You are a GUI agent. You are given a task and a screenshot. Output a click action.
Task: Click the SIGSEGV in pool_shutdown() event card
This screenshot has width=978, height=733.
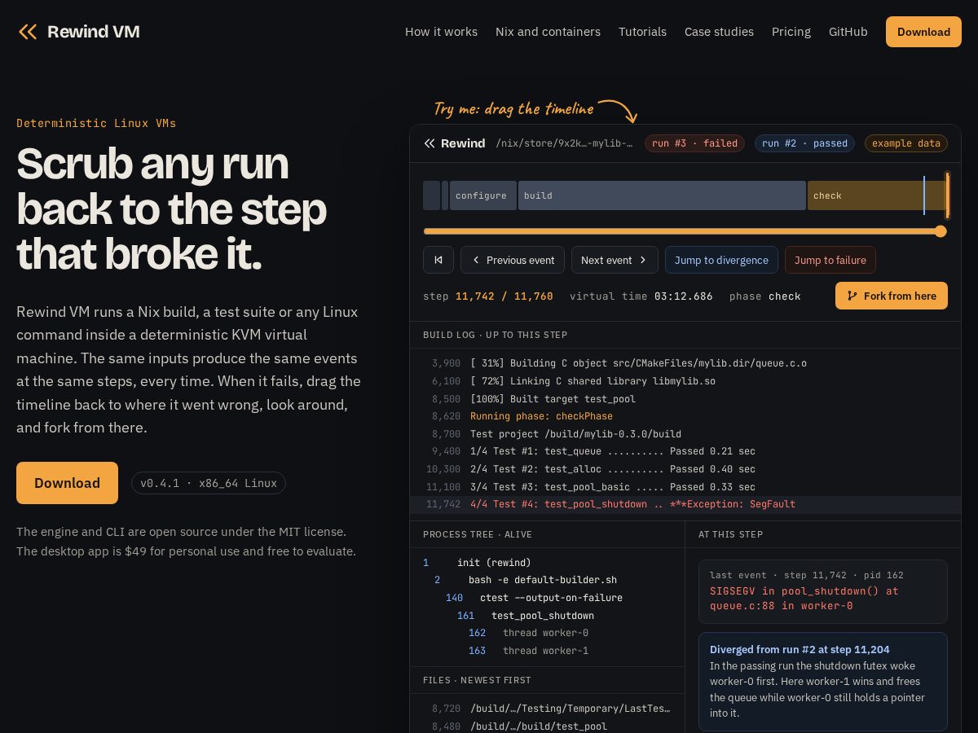pos(823,591)
